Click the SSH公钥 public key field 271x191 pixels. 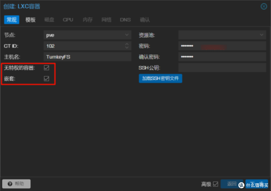coord(222,67)
